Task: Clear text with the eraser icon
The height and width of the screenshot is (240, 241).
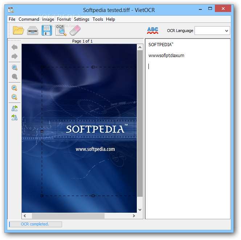Action: coord(75,30)
